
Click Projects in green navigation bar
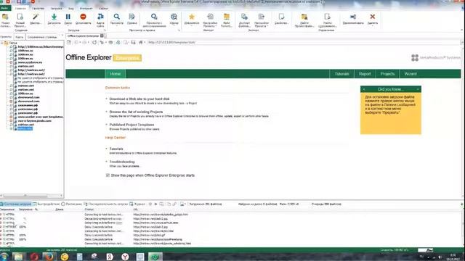pyautogui.click(x=387, y=74)
